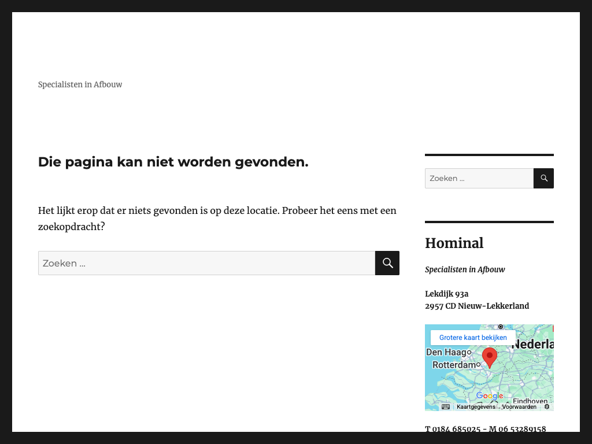
Task: Focus the sidebar Zoeken search field
Action: tap(479, 178)
